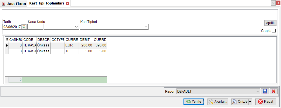Screen dimensions: 281x108
Task: Select the EUR row indicator arrow
Action: (7, 45)
